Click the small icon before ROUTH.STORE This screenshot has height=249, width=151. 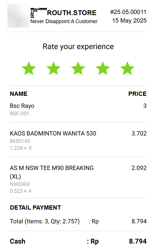click(x=38, y=13)
